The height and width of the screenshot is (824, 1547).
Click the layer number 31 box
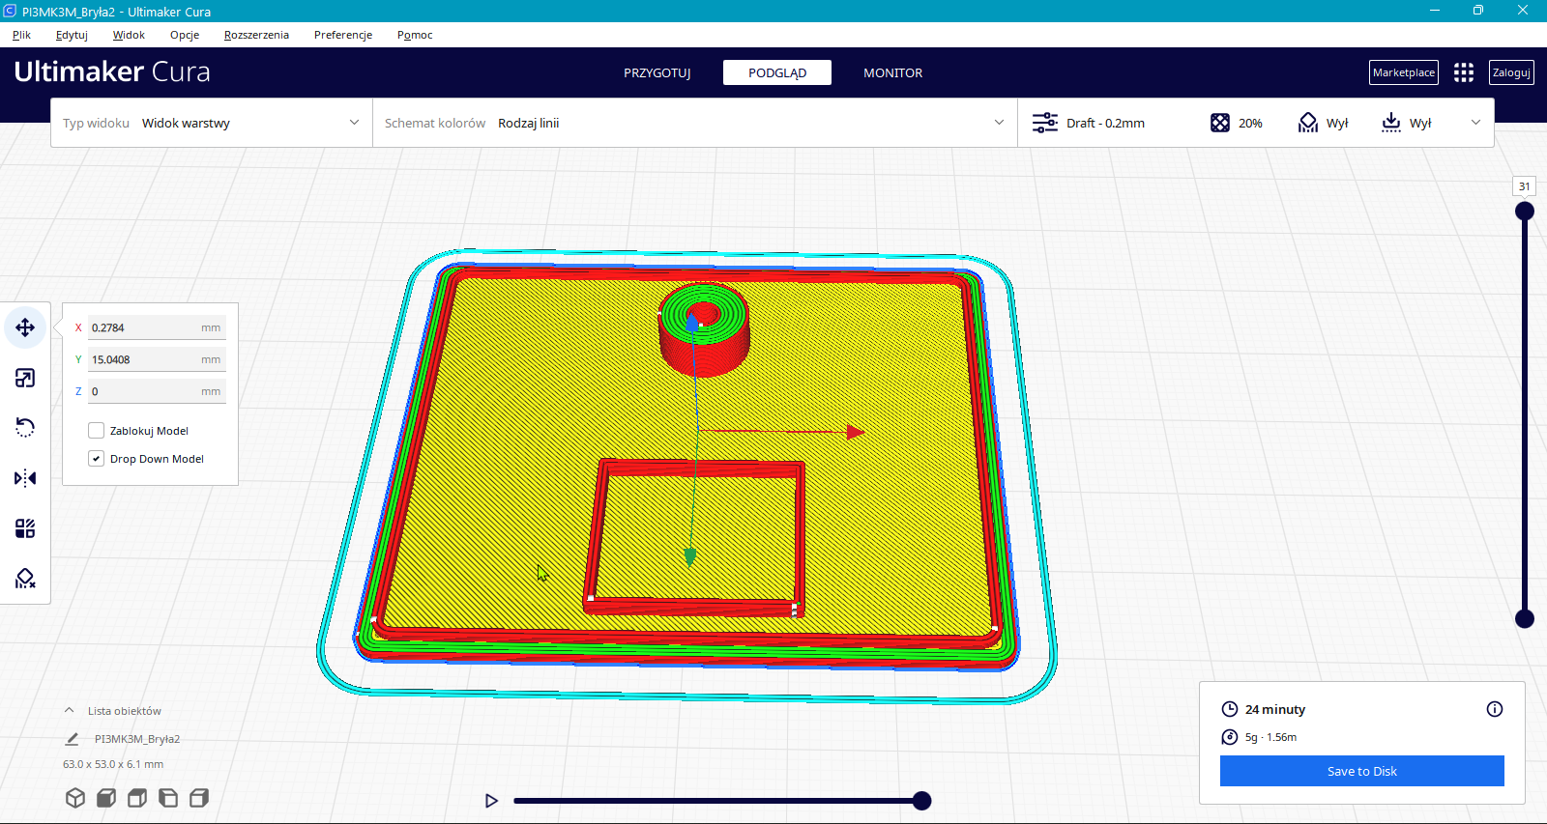[x=1525, y=186]
